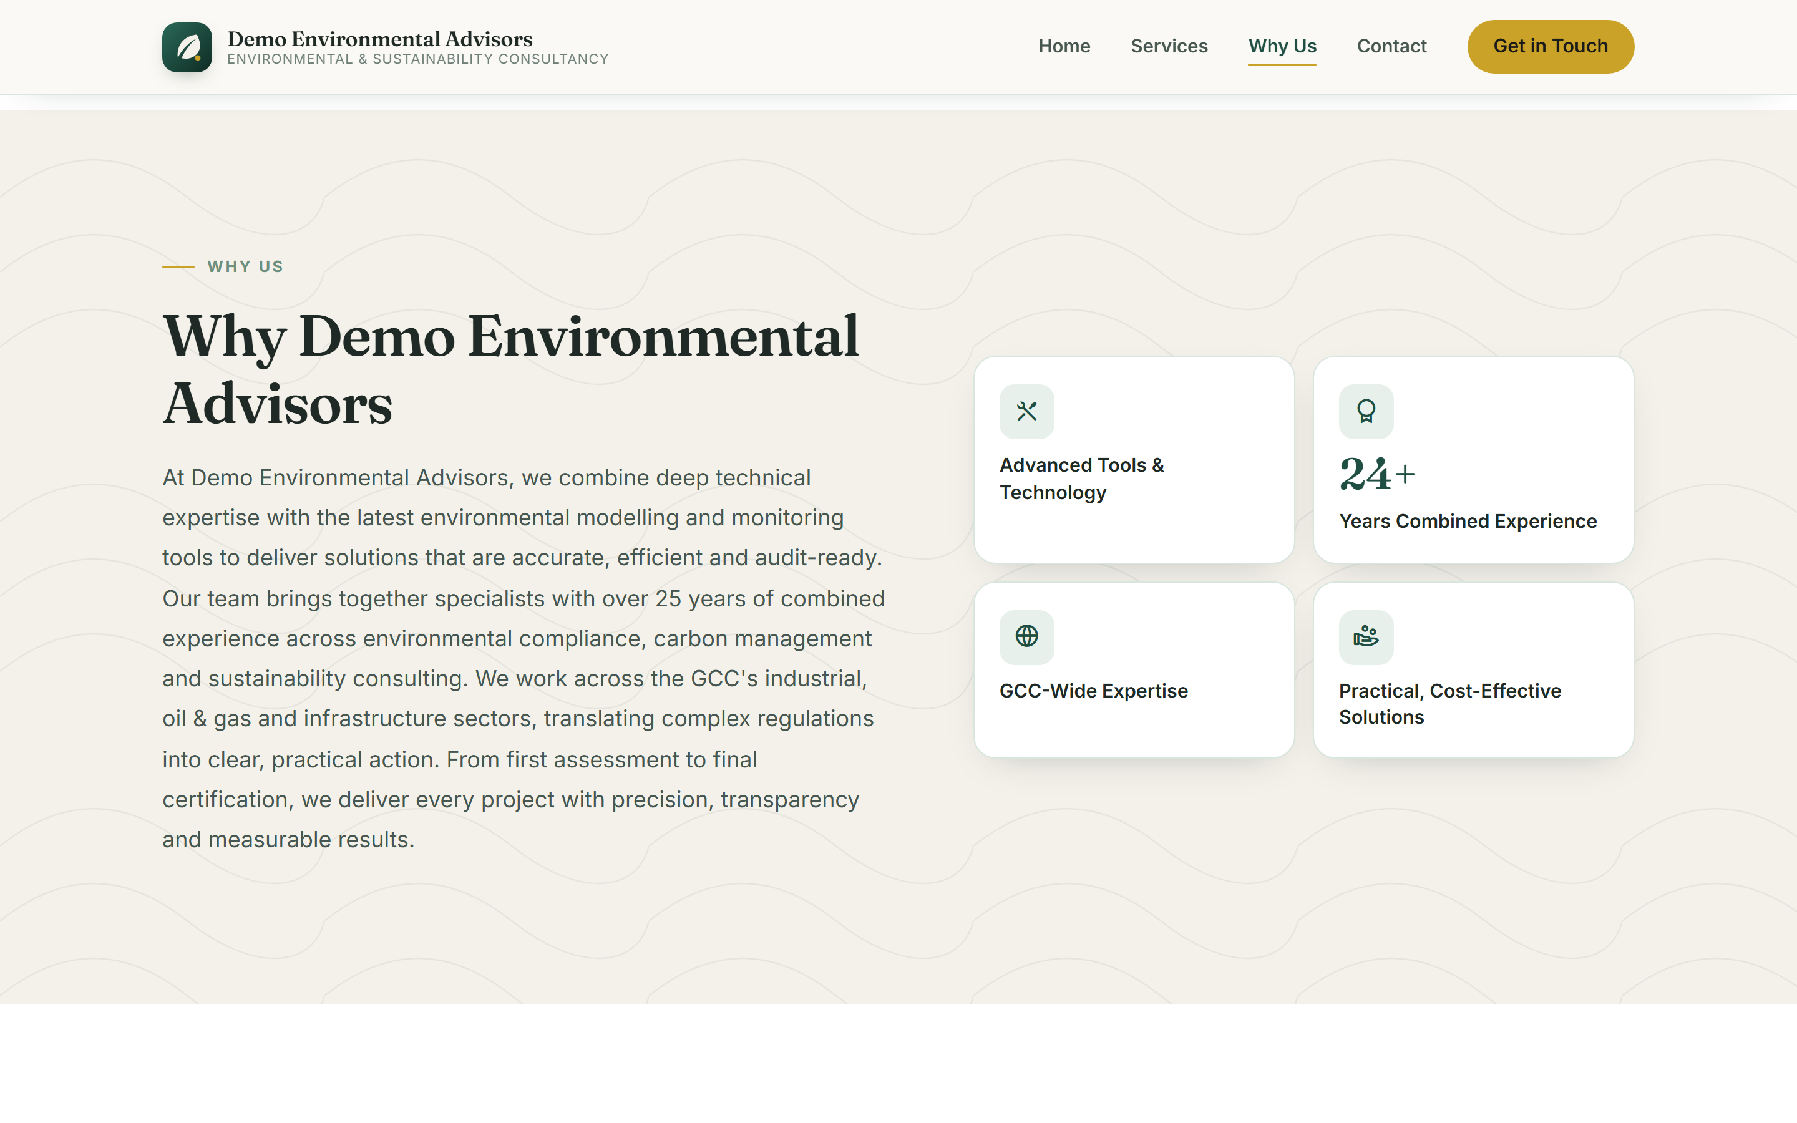Open the Contact nav link
1797x1123 pixels.
click(1391, 46)
